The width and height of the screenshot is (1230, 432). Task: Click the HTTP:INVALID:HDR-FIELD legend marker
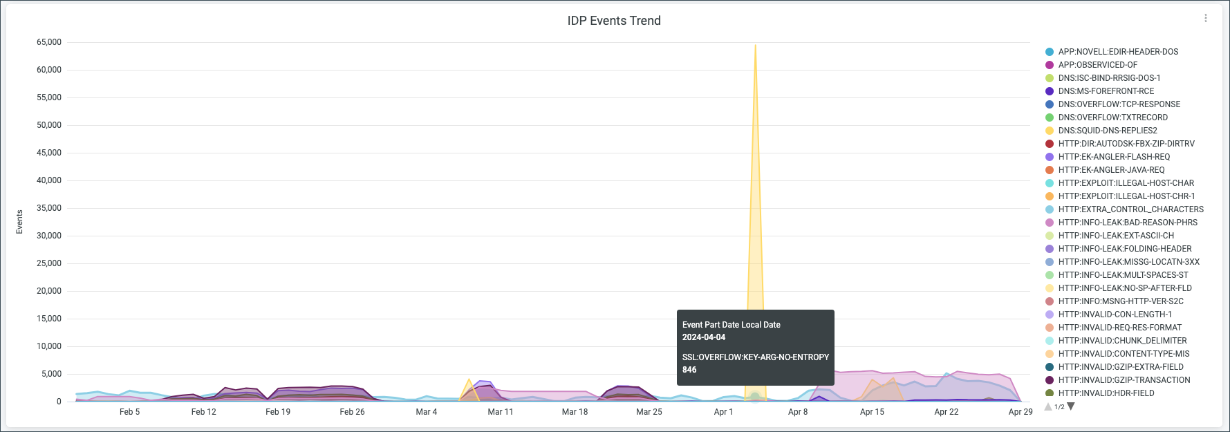click(x=1050, y=393)
